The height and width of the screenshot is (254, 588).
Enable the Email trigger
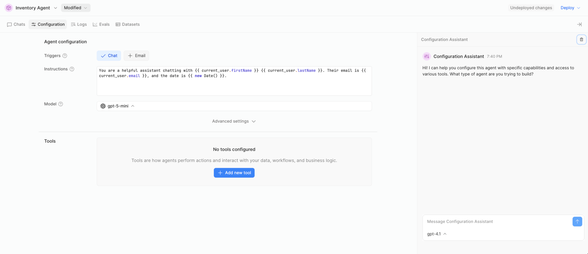(x=137, y=56)
